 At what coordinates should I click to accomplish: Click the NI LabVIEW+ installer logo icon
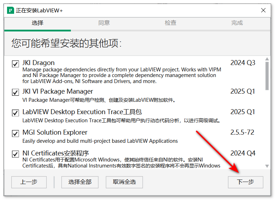coord(10,10)
